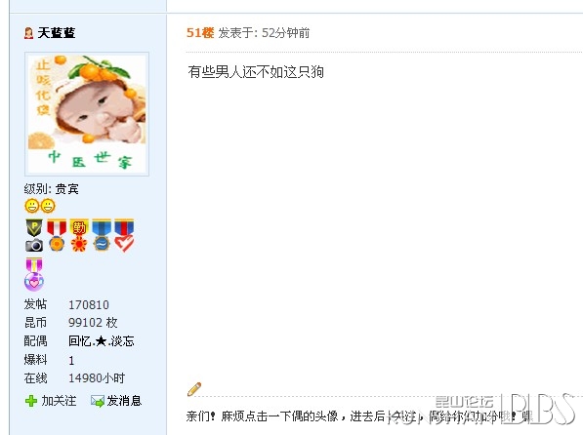Select the camera shield medal
The image size is (583, 435).
click(34, 235)
